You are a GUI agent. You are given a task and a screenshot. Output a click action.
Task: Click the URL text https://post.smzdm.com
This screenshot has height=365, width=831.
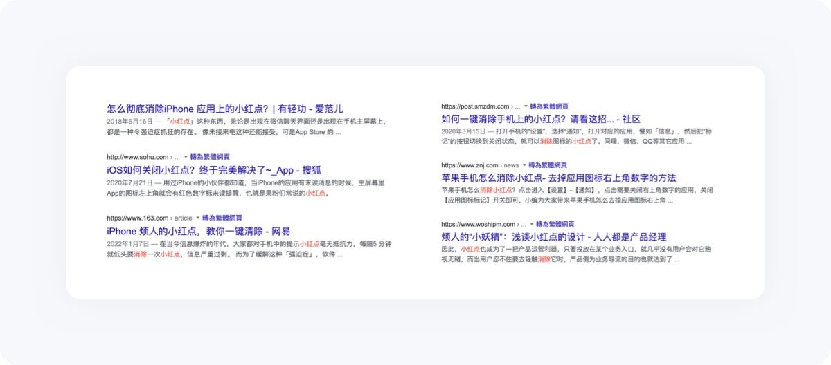(x=475, y=106)
